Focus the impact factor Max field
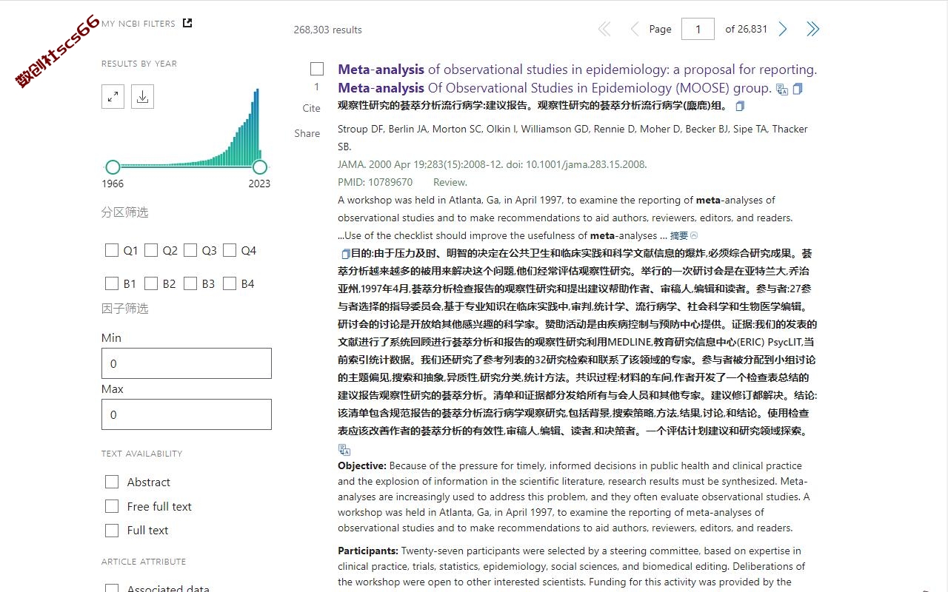 click(x=187, y=414)
